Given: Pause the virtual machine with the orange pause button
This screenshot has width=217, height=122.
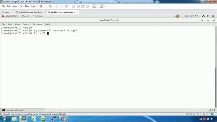Looking at the screenshot, I should tap(41, 6).
